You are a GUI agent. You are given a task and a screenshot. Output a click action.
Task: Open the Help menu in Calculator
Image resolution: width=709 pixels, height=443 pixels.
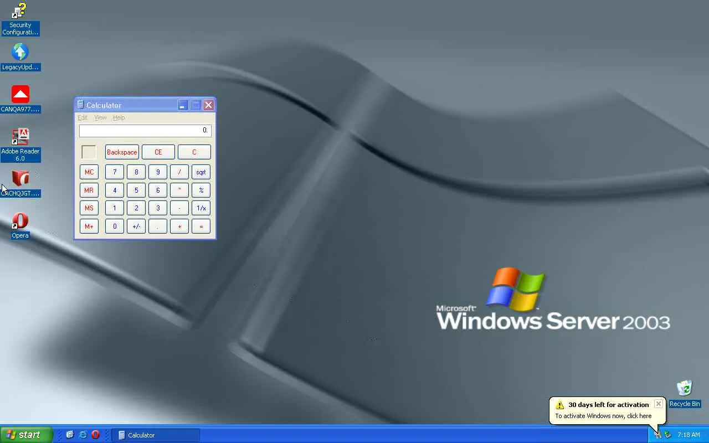pos(119,117)
